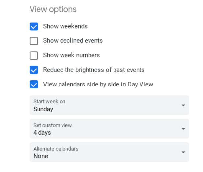Disable Reduce the brightness of past events checkbox
The image size is (203, 172).
pos(34,70)
